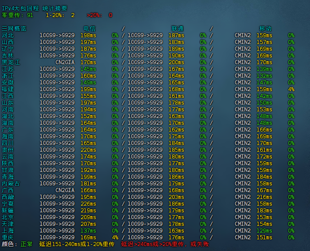The height and width of the screenshot is (251, 310).
Task: Select the '零重传: 91' summary value
Action: click(18, 15)
